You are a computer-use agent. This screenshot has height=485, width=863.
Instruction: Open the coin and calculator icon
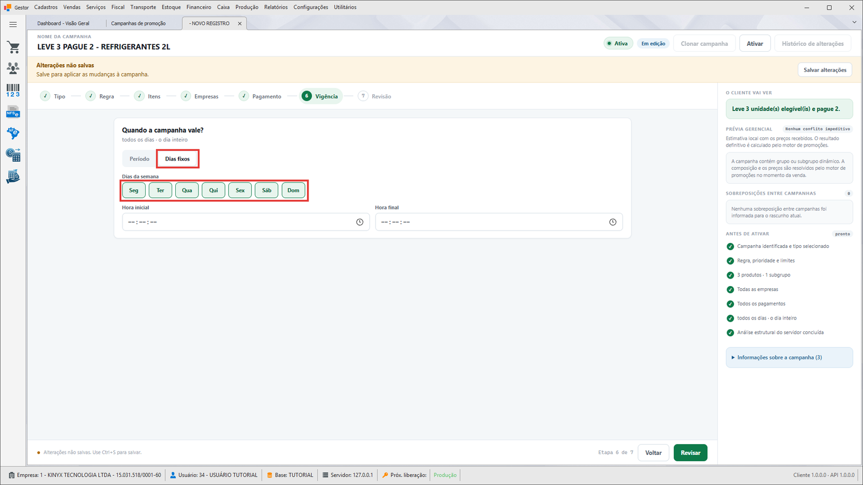[x=13, y=155]
